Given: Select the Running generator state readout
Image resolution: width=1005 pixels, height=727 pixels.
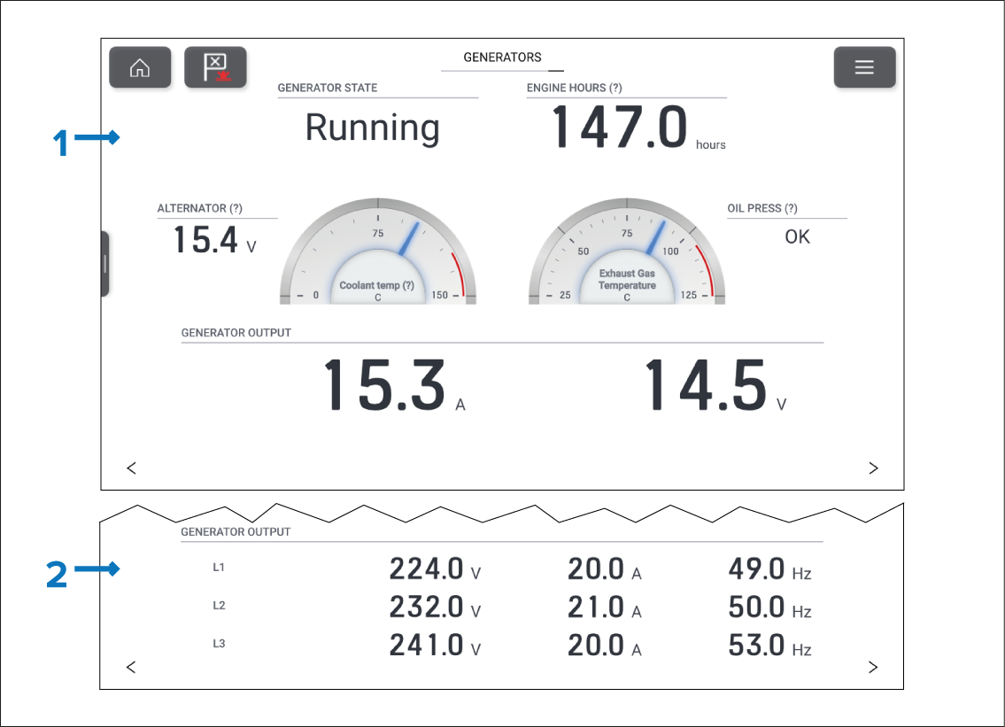Looking at the screenshot, I should click(x=372, y=128).
